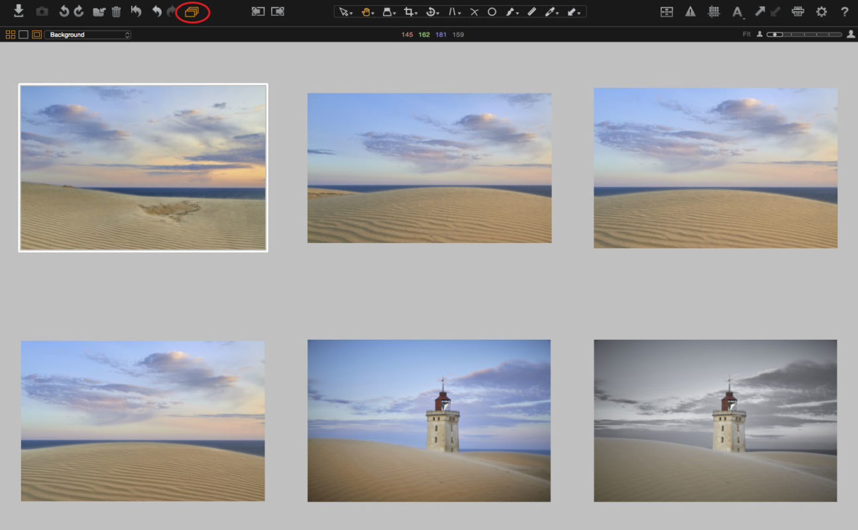Expand the selection cursor tool dropdown

[x=350, y=13]
